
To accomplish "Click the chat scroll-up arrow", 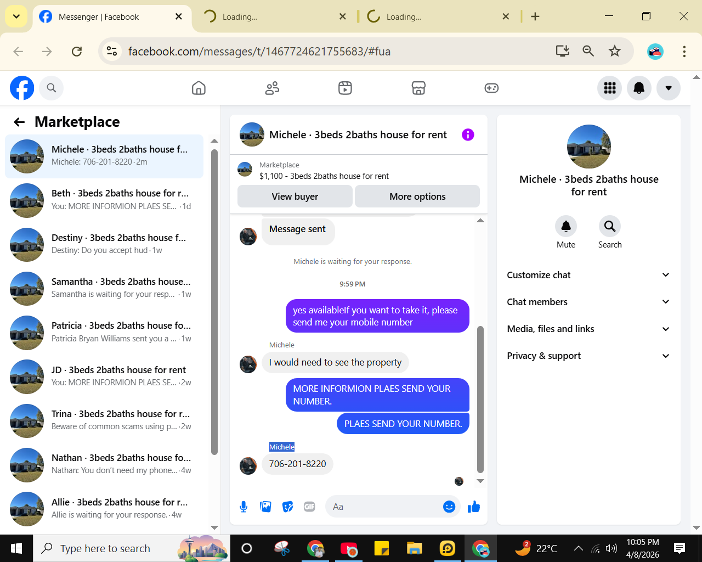I will coord(480,221).
